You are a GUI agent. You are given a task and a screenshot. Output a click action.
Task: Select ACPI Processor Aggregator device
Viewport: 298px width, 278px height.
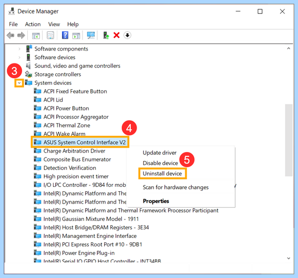[76, 117]
